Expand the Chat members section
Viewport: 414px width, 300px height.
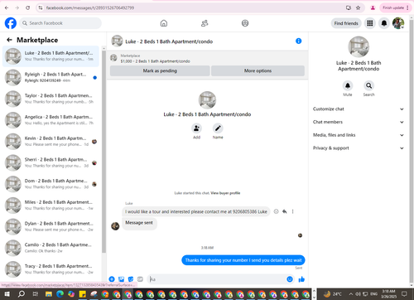click(359, 122)
